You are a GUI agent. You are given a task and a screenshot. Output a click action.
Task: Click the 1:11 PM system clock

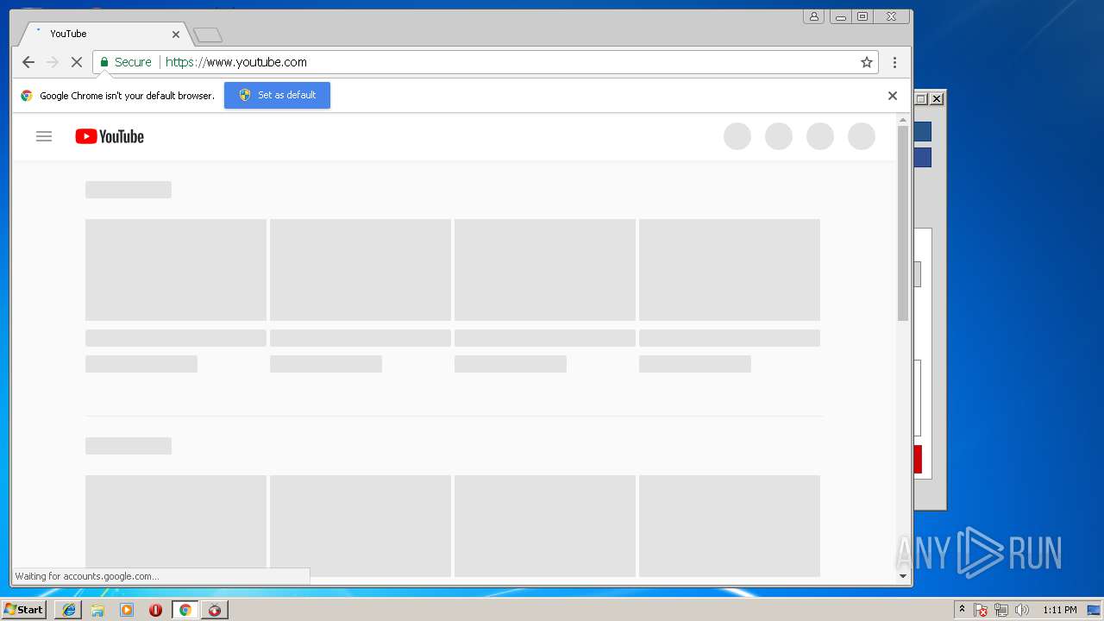1059,610
